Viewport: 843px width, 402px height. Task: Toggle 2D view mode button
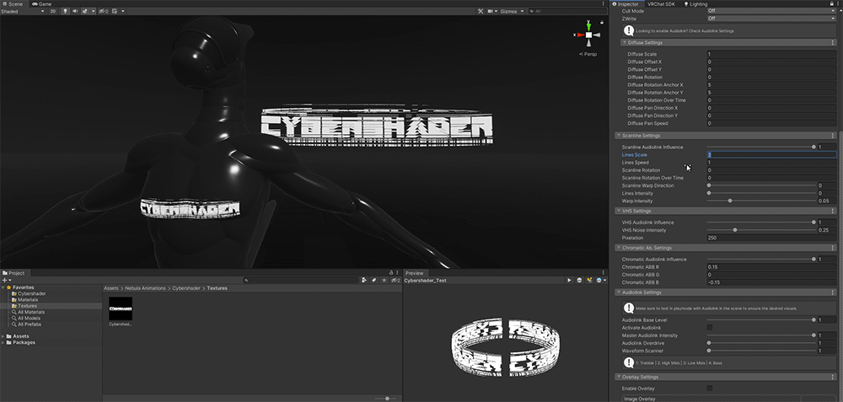pos(53,12)
